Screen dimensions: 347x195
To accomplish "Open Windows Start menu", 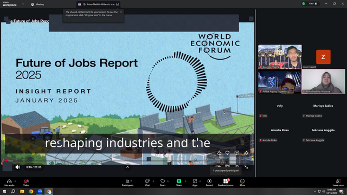I will point(4,191).
